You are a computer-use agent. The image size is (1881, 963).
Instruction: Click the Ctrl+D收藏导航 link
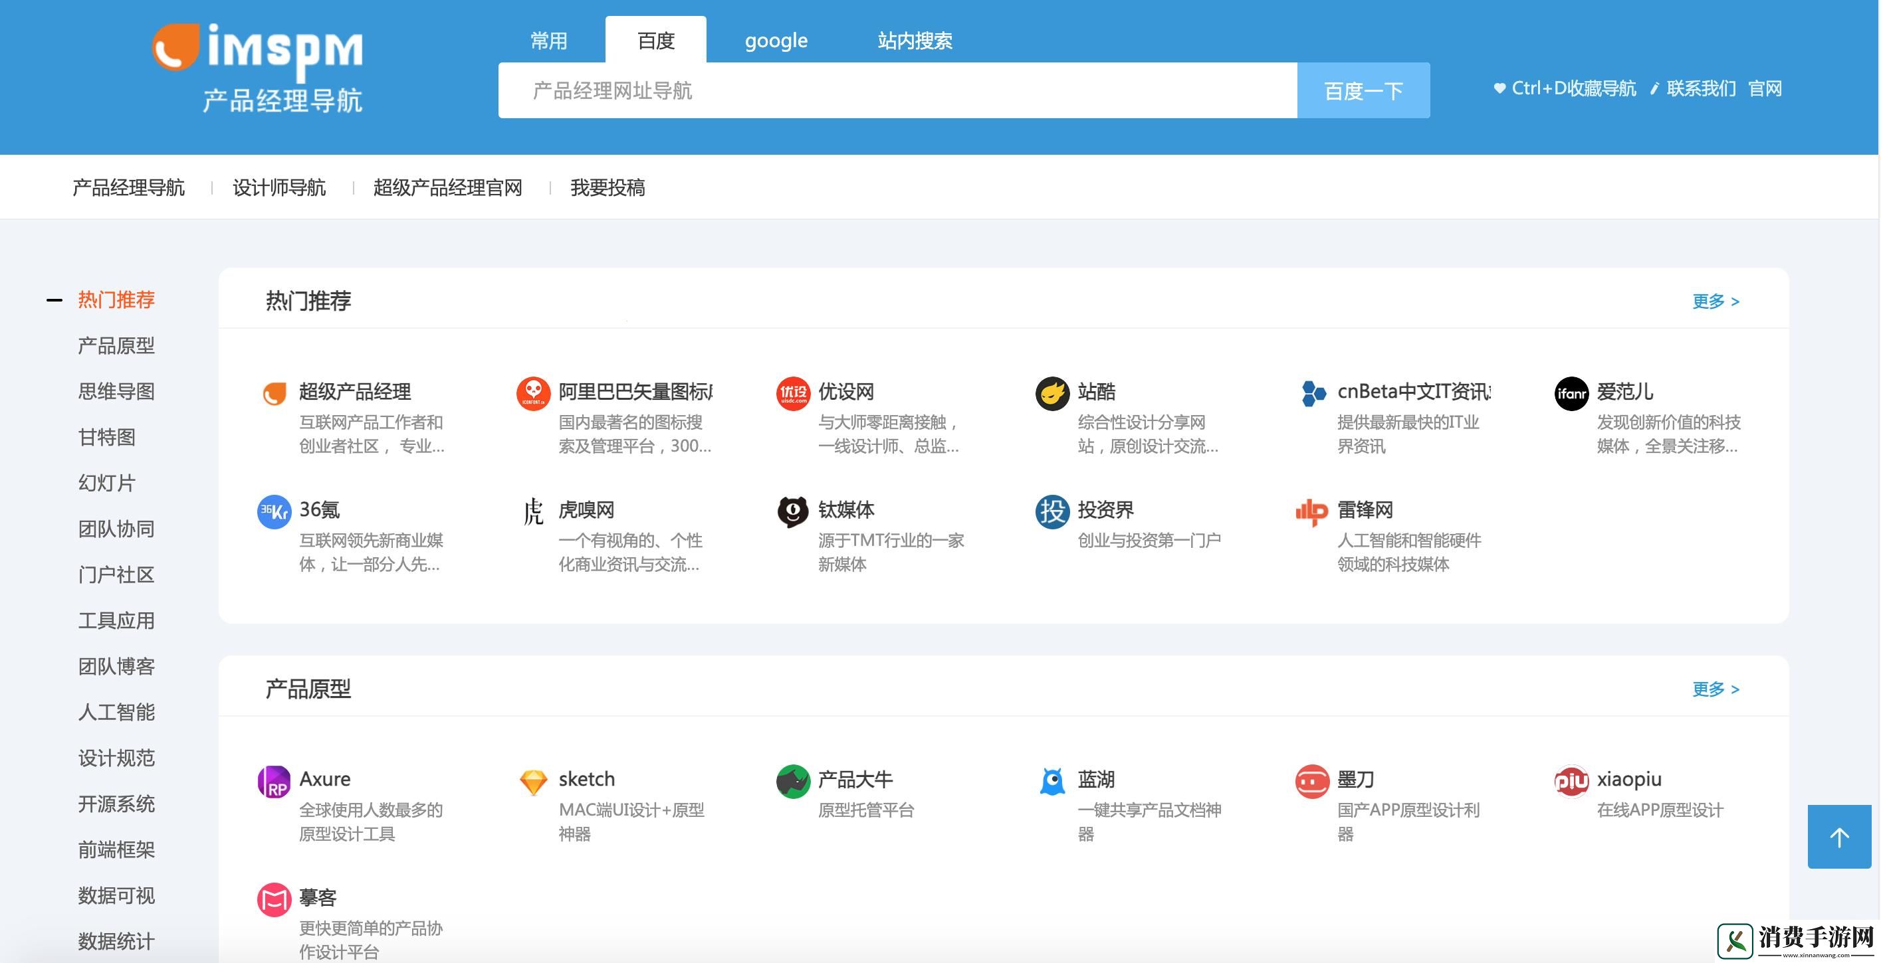coord(1573,89)
